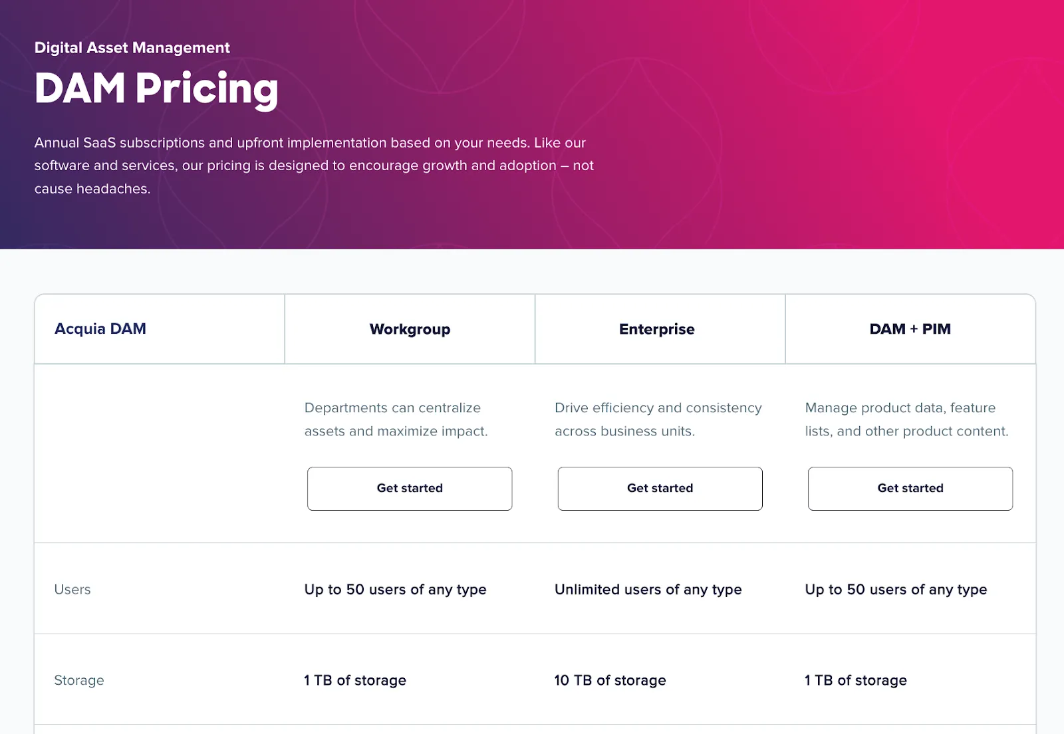This screenshot has height=734, width=1064.
Task: Click the DAM + PIM product data description
Action: (906, 419)
